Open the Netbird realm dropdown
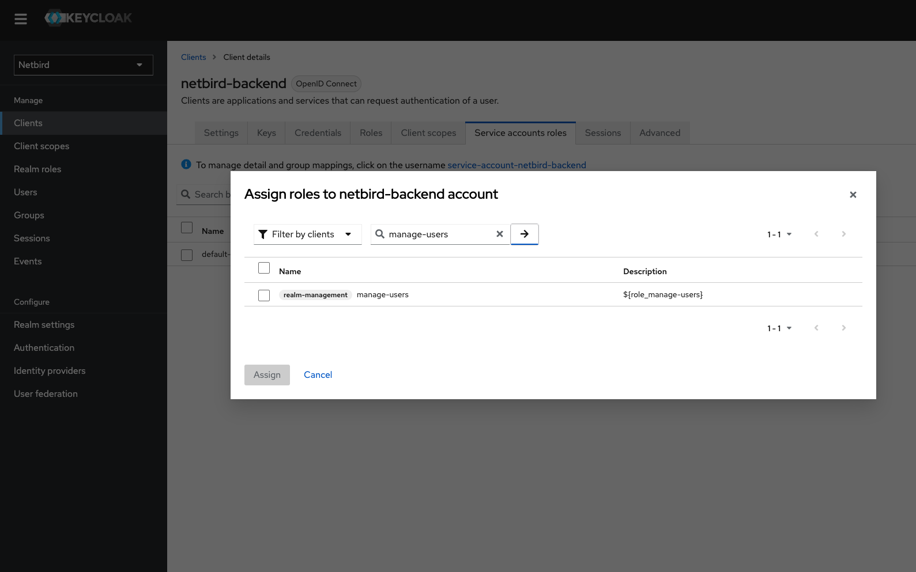This screenshot has width=916, height=572. [83, 65]
